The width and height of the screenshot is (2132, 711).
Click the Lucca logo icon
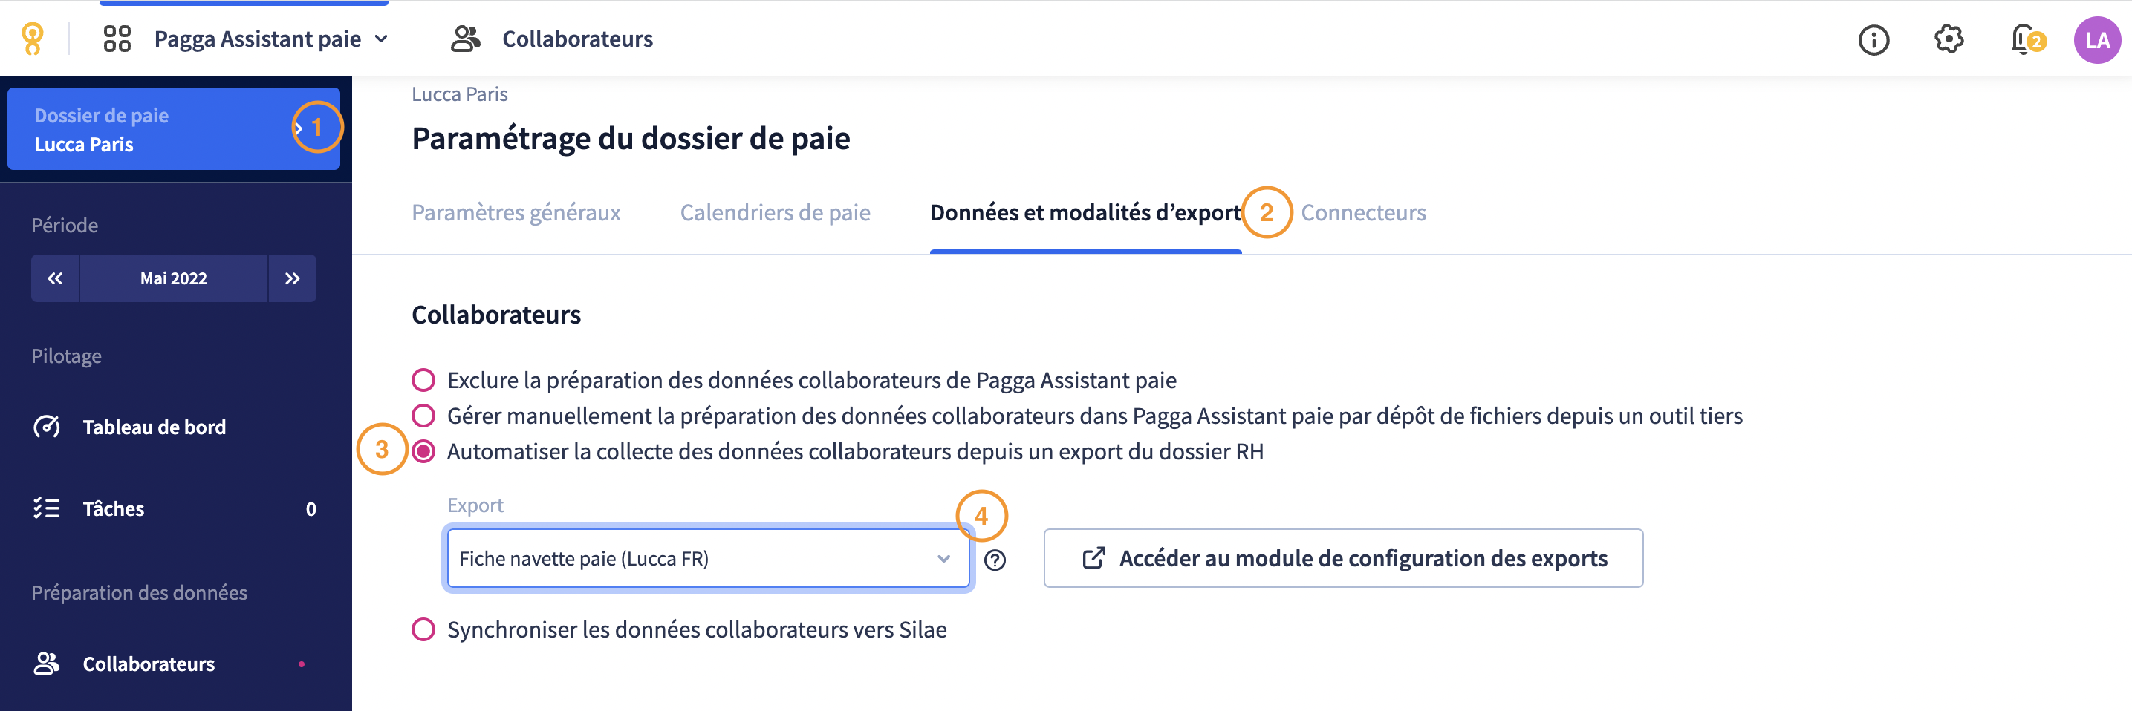pos(32,39)
